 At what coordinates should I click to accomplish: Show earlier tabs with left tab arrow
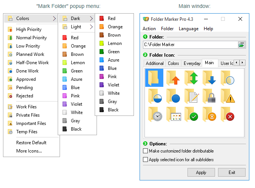click(237, 63)
